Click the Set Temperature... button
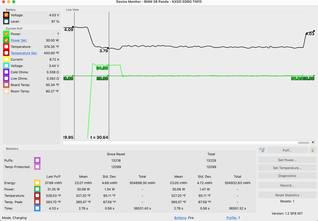This screenshot has width=318, height=221. tap(287, 168)
